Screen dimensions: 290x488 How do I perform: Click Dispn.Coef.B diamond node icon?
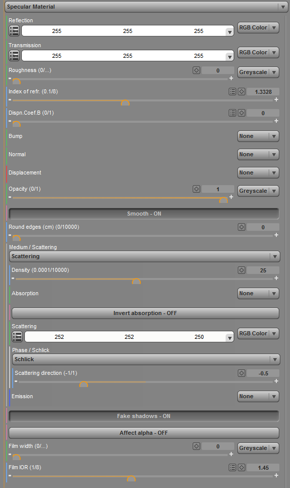tap(241, 113)
